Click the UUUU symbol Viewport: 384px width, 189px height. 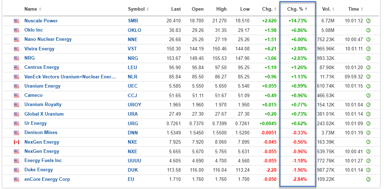(x=135, y=161)
